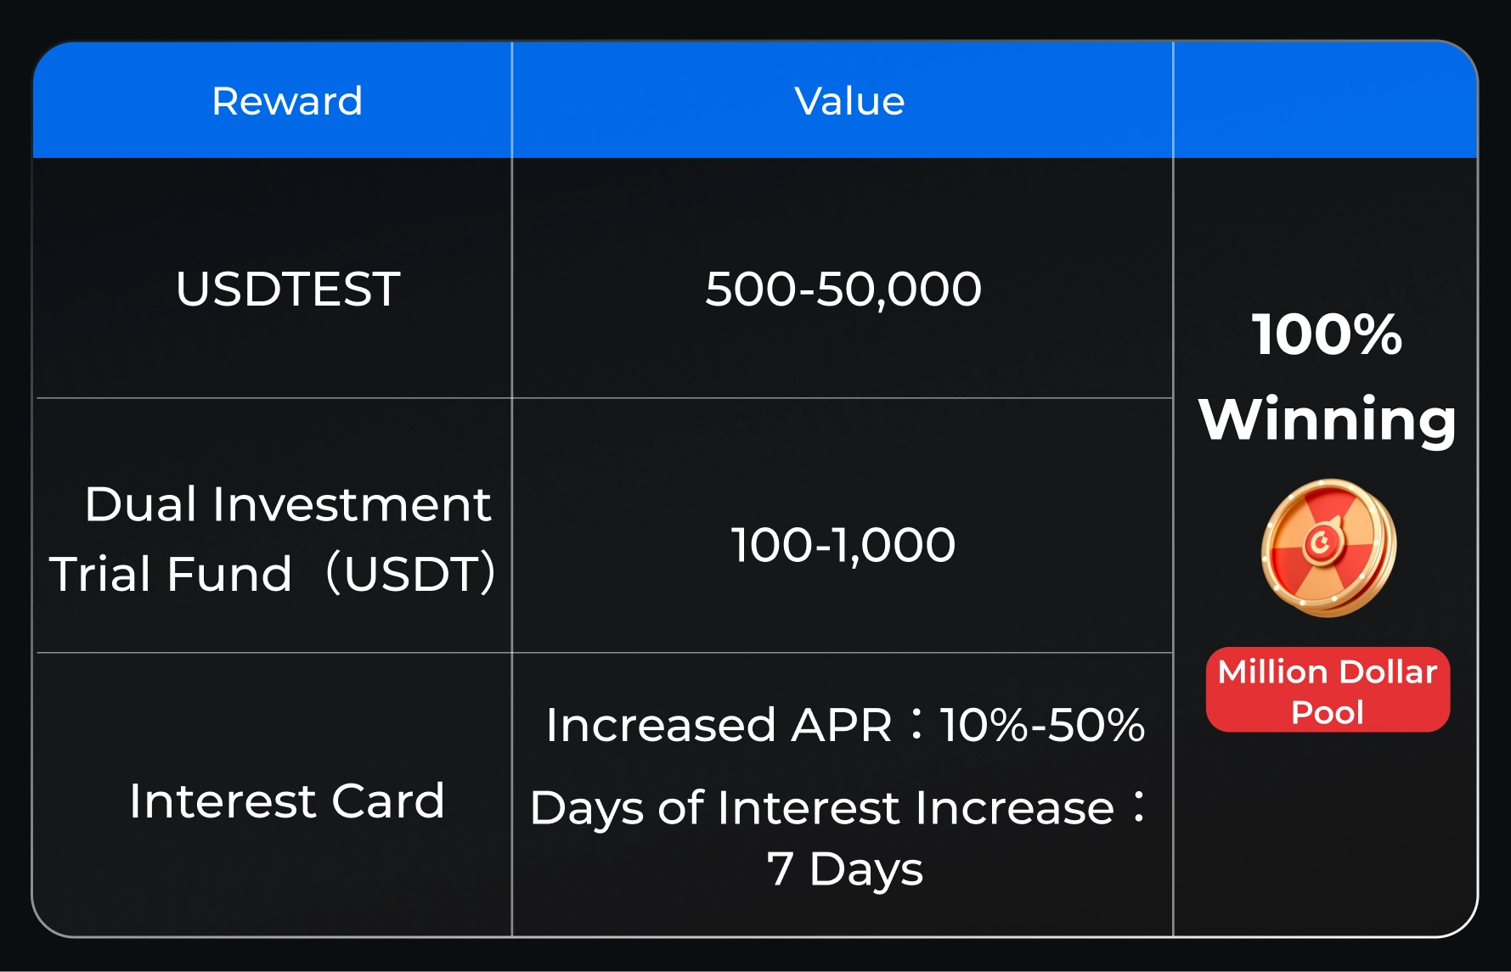Open the Interest Card reward row
This screenshot has height=972, width=1511.
[x=287, y=801]
